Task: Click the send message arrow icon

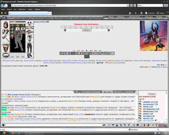Action: pyautogui.click(x=104, y=125)
